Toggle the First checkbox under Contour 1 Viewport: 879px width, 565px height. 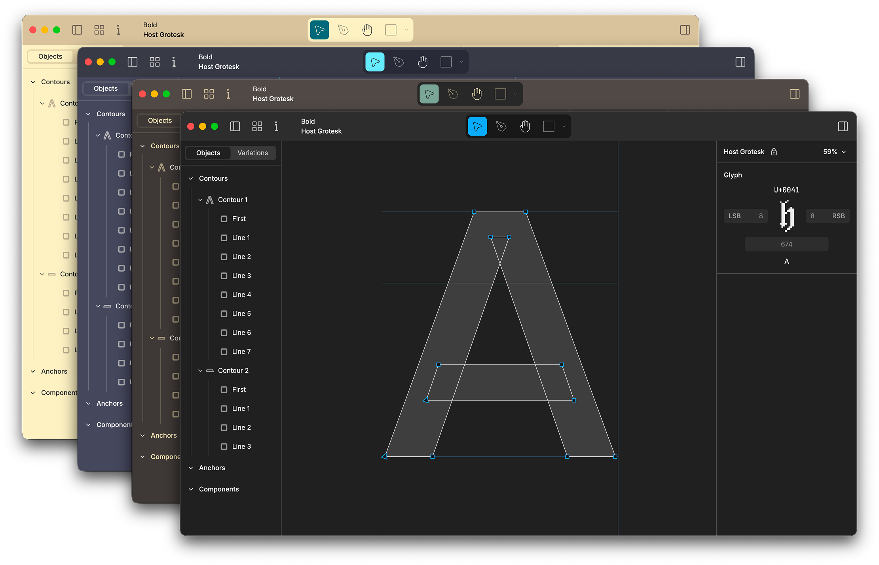click(224, 219)
